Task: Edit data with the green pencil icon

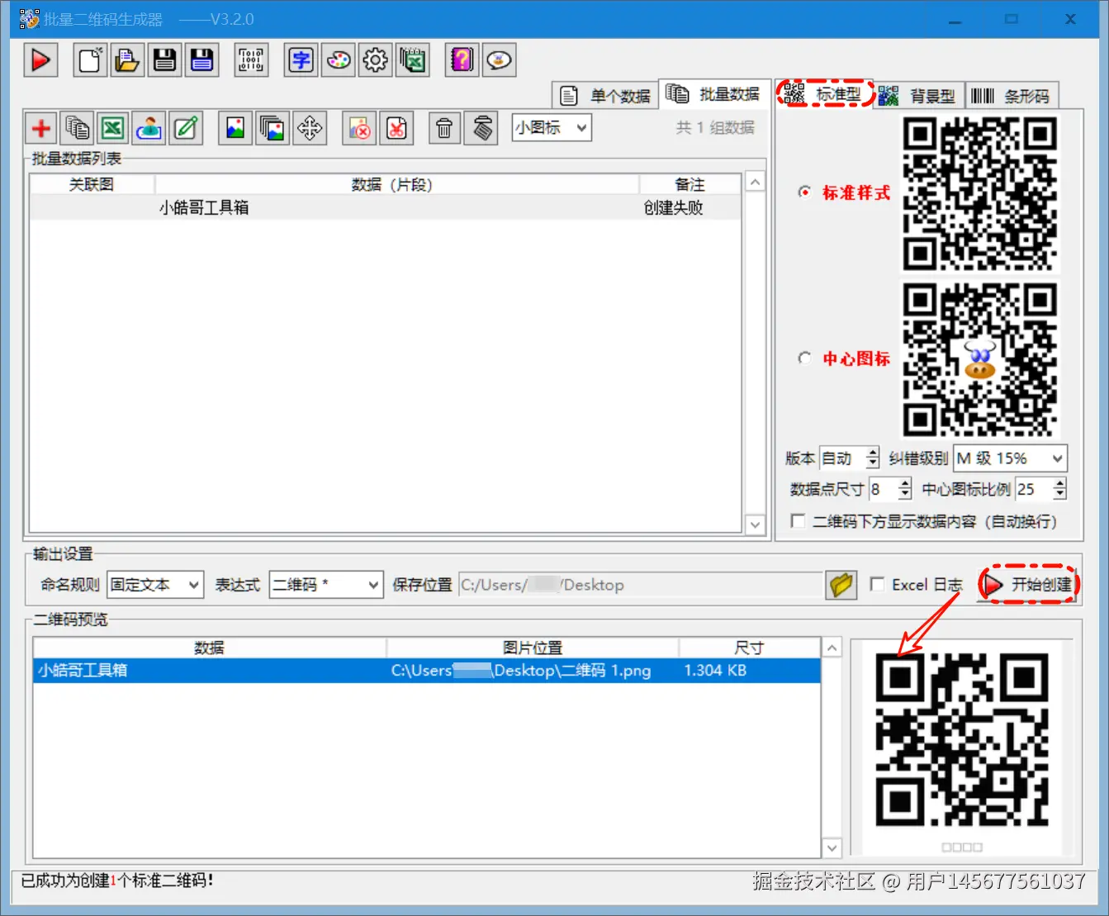Action: [187, 128]
